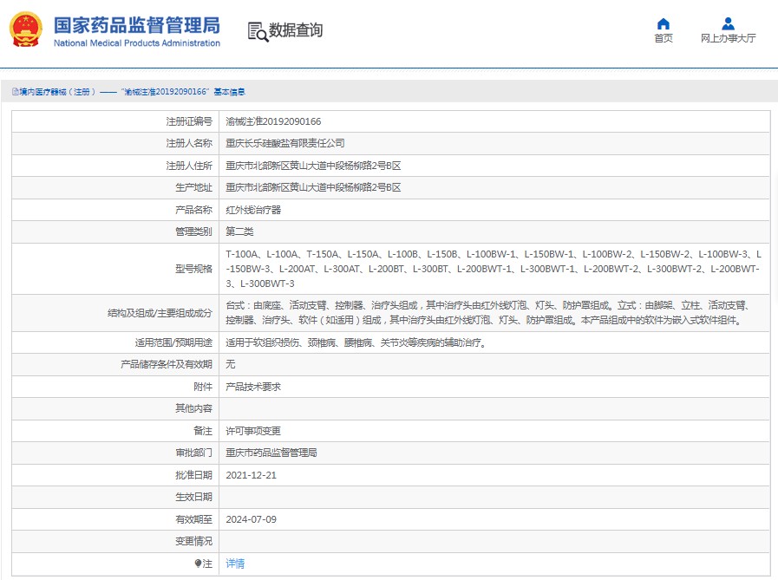Select registration number 渝械注准20192090166 value
This screenshot has width=778, height=580.
[x=273, y=121]
